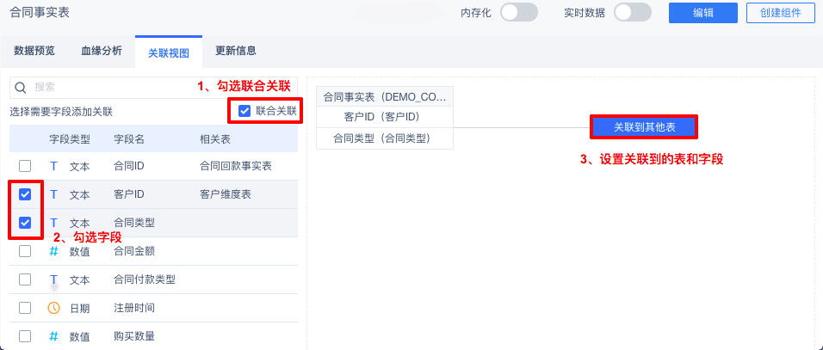Click numeric hash icon for 购买数量

(x=53, y=336)
